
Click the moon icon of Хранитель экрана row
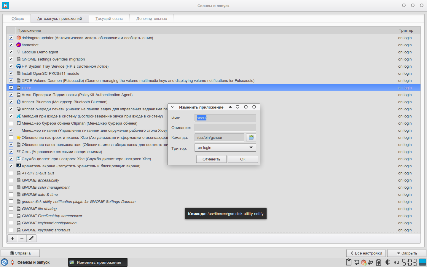point(19,166)
